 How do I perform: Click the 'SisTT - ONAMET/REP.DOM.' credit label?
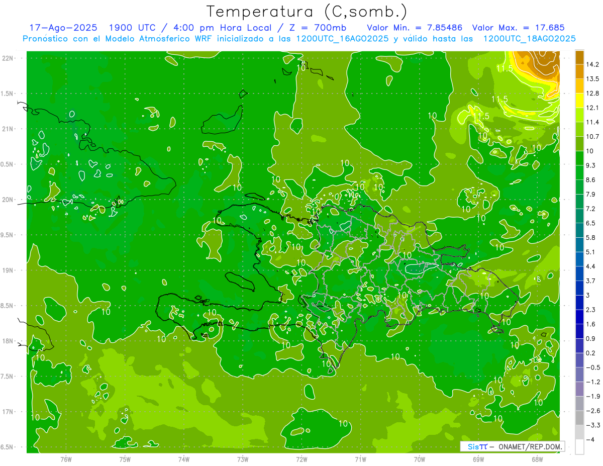(x=513, y=446)
